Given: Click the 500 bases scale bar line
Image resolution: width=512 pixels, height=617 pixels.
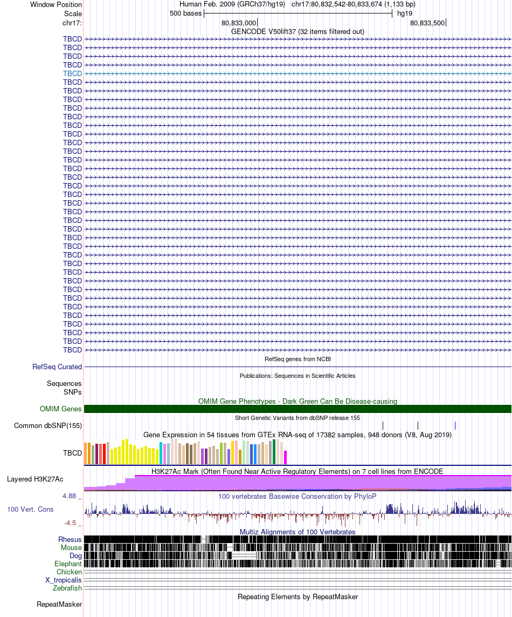Looking at the screenshot, I should click(x=298, y=14).
